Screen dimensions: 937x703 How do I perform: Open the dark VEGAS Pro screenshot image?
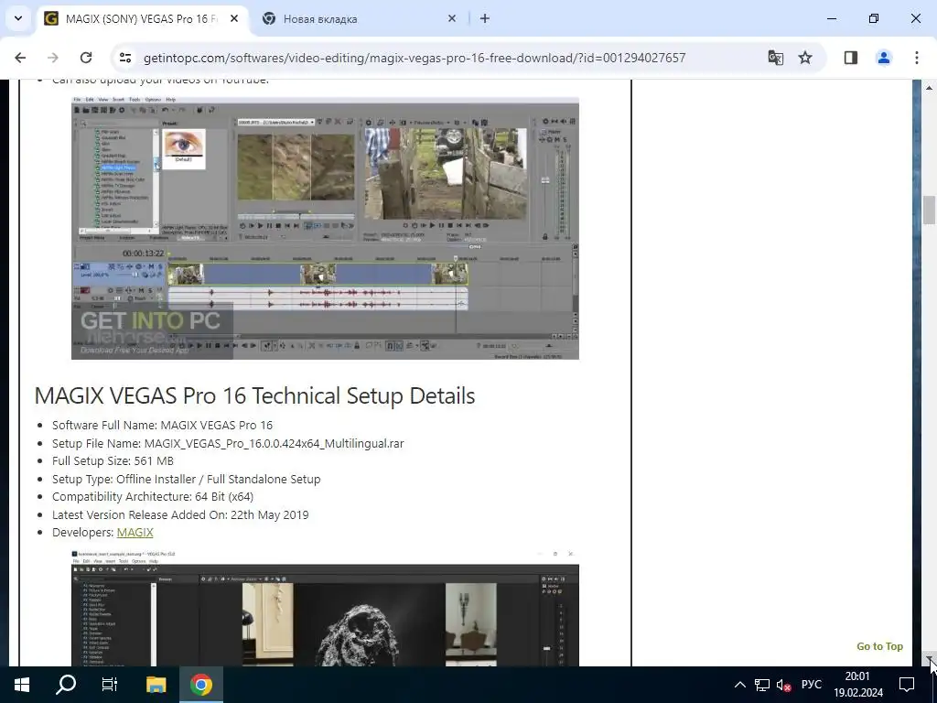(325, 608)
